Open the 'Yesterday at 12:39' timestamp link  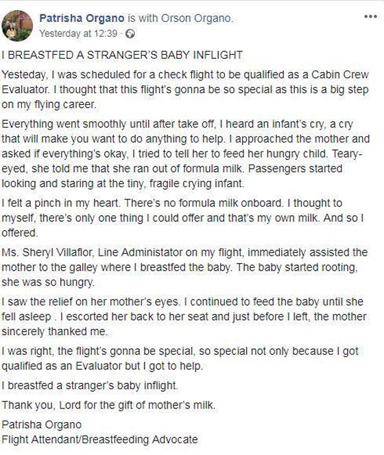pos(78,34)
